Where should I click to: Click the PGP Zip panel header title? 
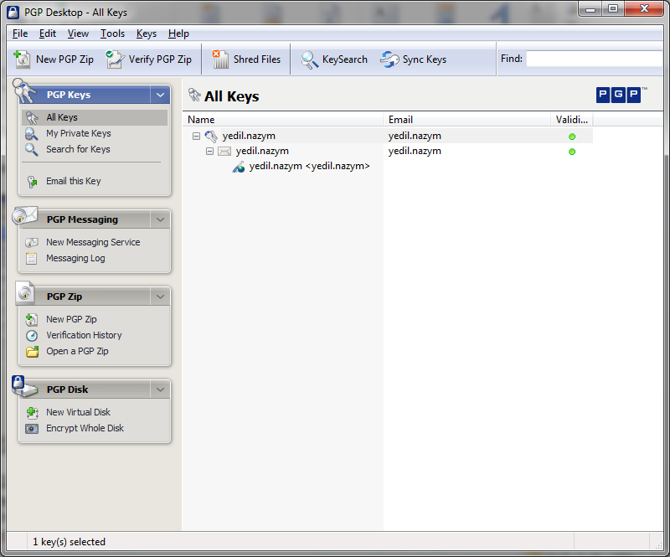coord(64,297)
